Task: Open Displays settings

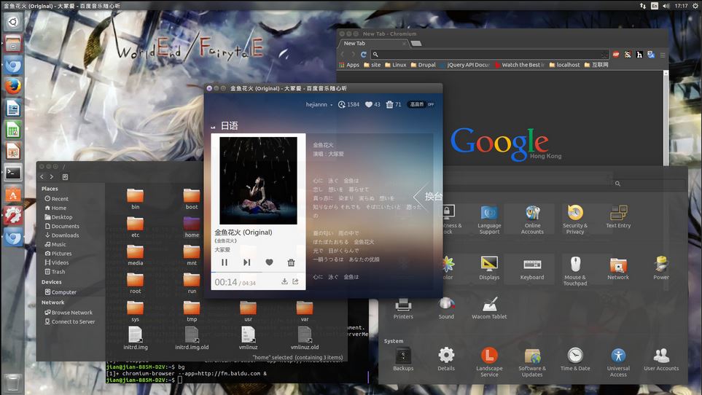Action: click(489, 268)
